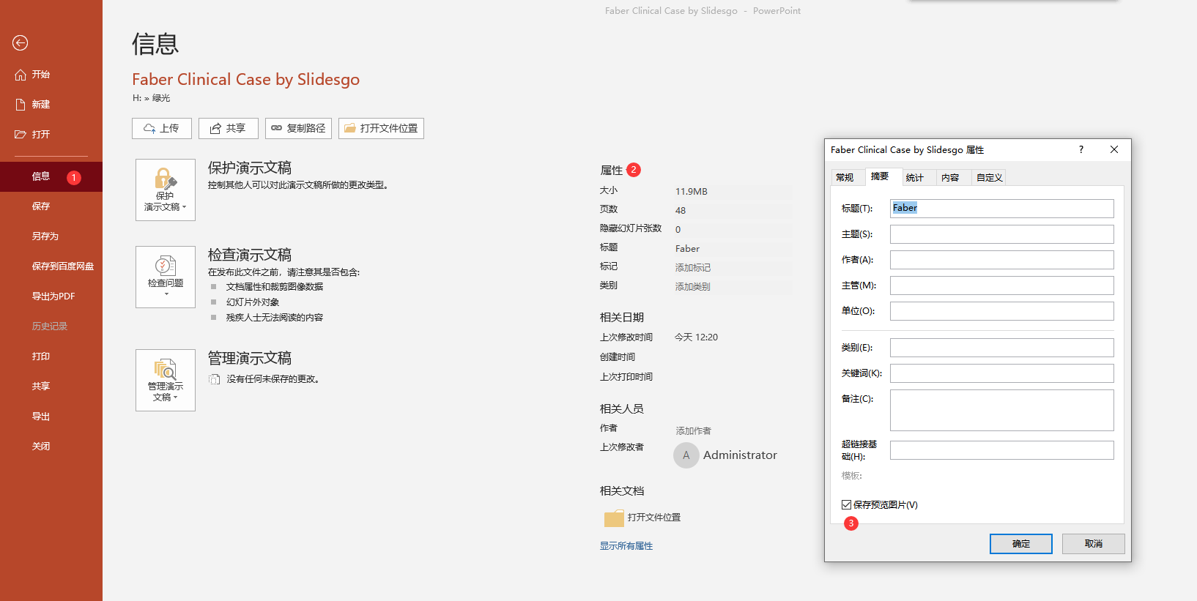Switch to the 自定义 tab
This screenshot has height=601, width=1197.
click(x=989, y=178)
